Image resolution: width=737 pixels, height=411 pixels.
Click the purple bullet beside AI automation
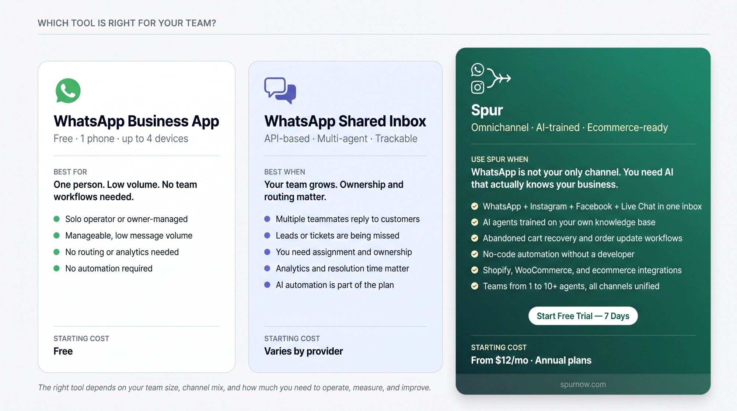coord(267,285)
